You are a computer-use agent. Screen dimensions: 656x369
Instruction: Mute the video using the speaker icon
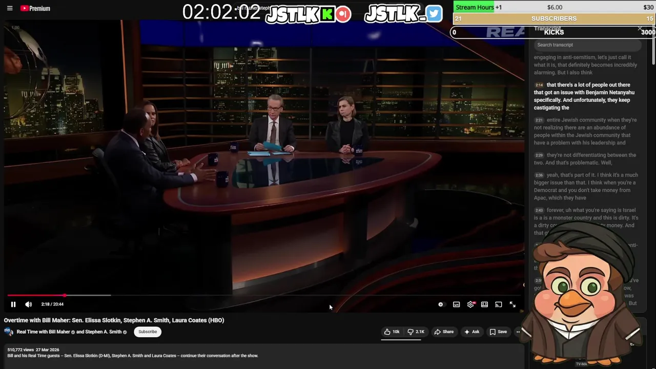point(29,304)
